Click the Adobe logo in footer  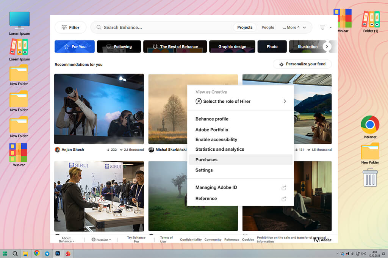tap(323, 239)
